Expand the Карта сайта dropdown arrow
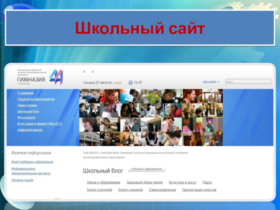 pyautogui.click(x=218, y=82)
